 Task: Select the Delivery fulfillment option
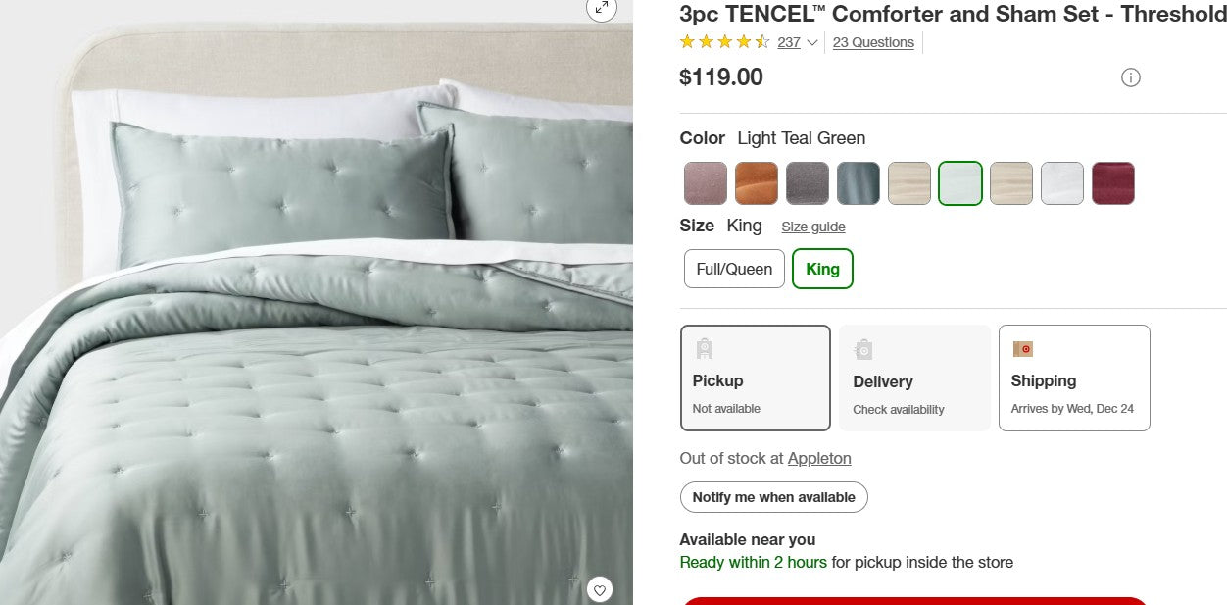pos(914,378)
